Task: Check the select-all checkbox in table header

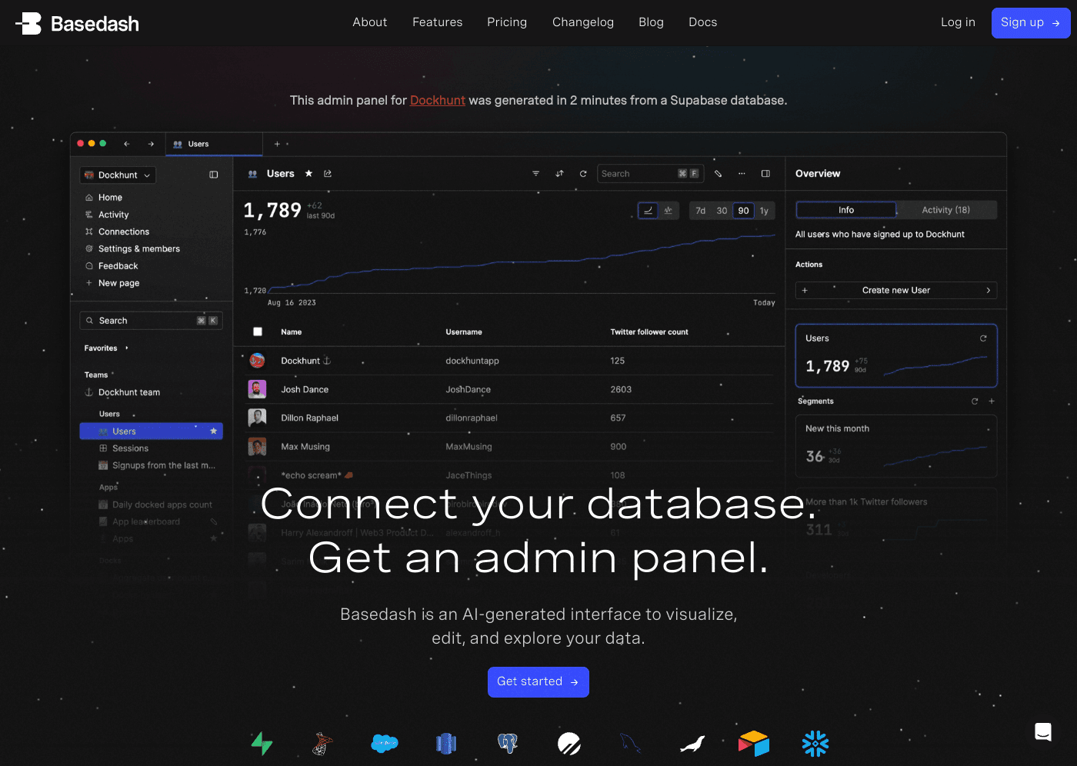Action: 258,332
